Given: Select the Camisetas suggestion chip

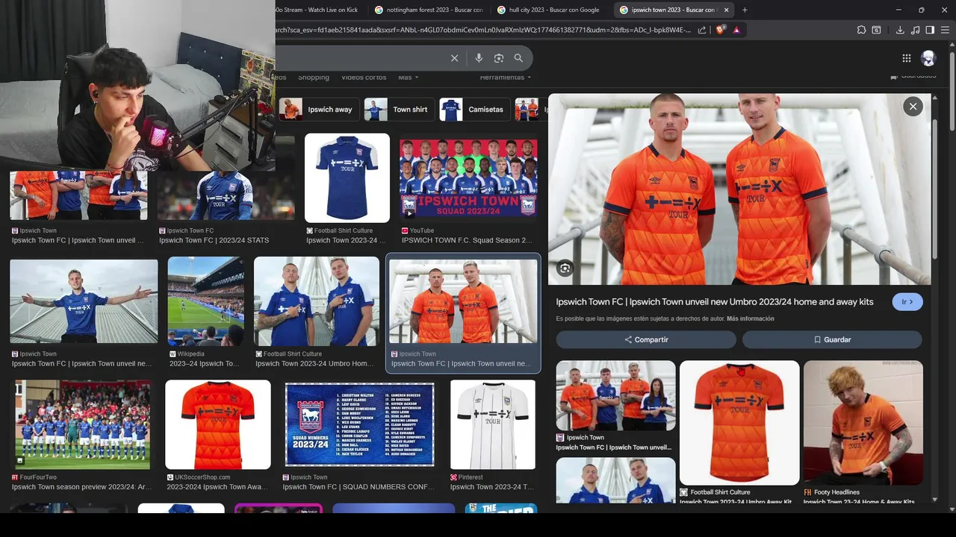Looking at the screenshot, I should tap(474, 110).
